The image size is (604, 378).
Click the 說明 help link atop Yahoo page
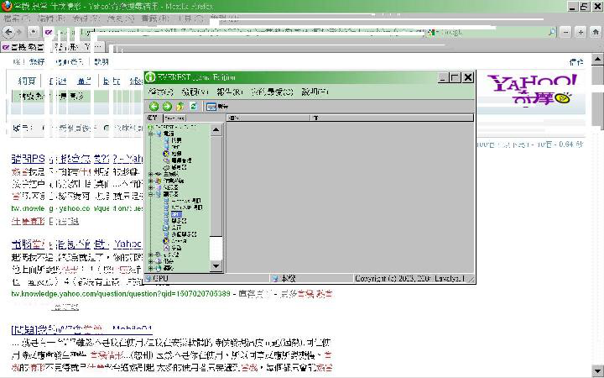(x=102, y=61)
